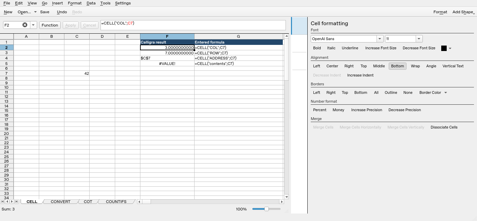Click Increase Font Size

tap(381, 48)
